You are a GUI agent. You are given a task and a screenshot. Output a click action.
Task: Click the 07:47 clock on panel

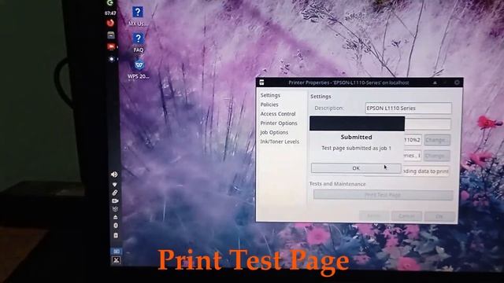point(110,13)
